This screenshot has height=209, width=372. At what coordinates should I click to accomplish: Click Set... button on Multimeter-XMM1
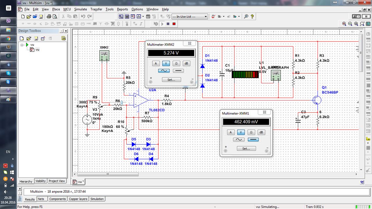point(246,148)
